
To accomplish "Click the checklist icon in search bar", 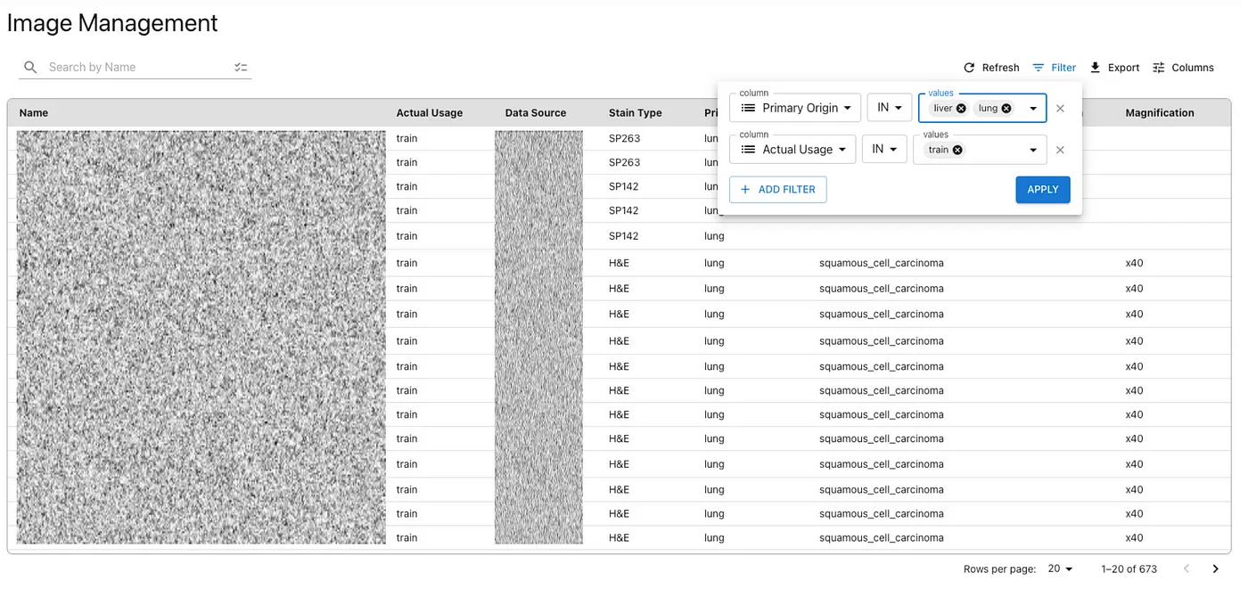I will click(241, 68).
